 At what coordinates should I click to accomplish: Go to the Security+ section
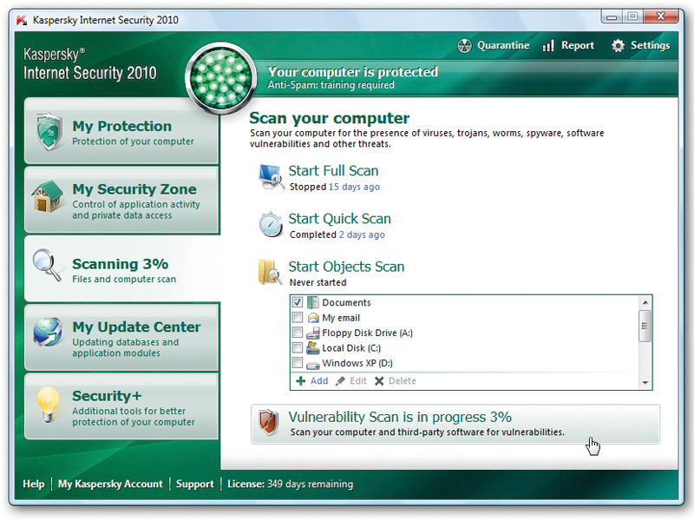122,406
